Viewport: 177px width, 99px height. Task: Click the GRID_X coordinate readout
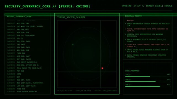point(65,90)
